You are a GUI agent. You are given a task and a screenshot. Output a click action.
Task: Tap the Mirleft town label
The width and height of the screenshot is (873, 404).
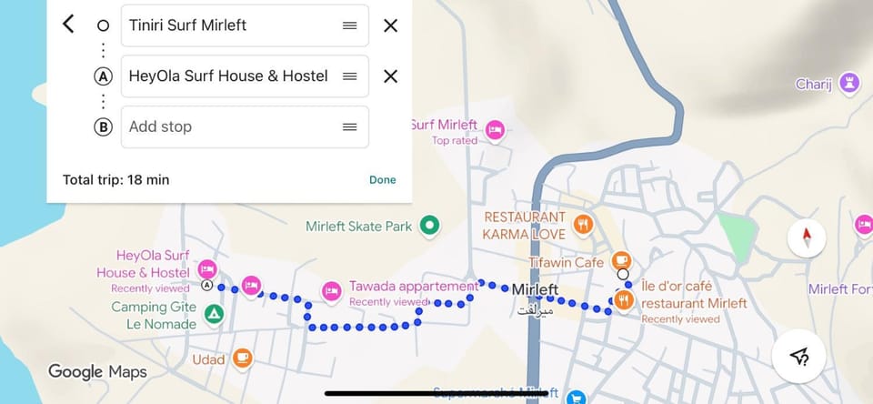tap(535, 289)
